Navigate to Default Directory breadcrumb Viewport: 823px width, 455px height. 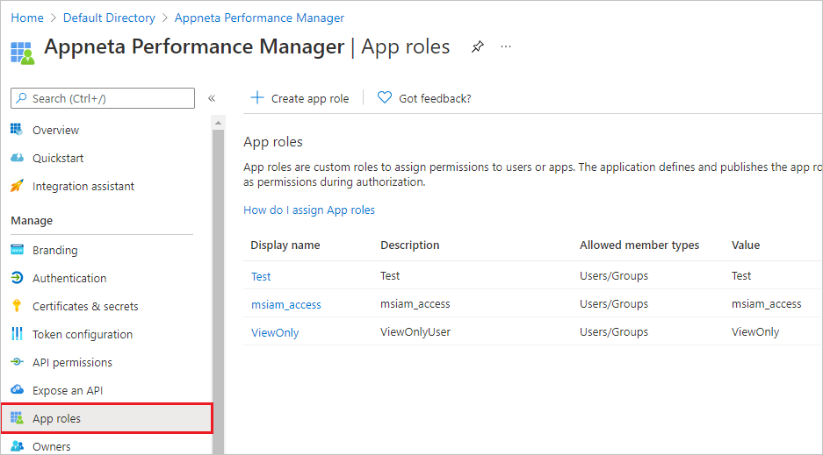click(x=109, y=18)
